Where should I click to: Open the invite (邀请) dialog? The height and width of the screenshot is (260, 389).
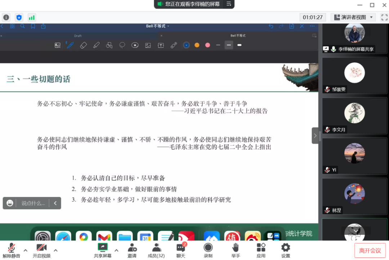132,248
